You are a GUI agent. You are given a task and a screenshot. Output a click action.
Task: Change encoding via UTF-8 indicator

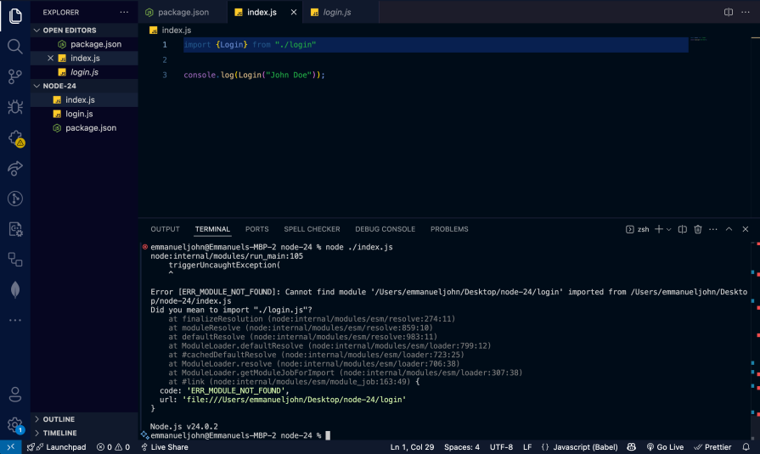click(x=501, y=447)
